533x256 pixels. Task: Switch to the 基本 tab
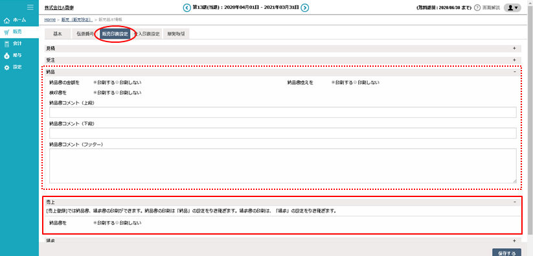[x=58, y=34]
